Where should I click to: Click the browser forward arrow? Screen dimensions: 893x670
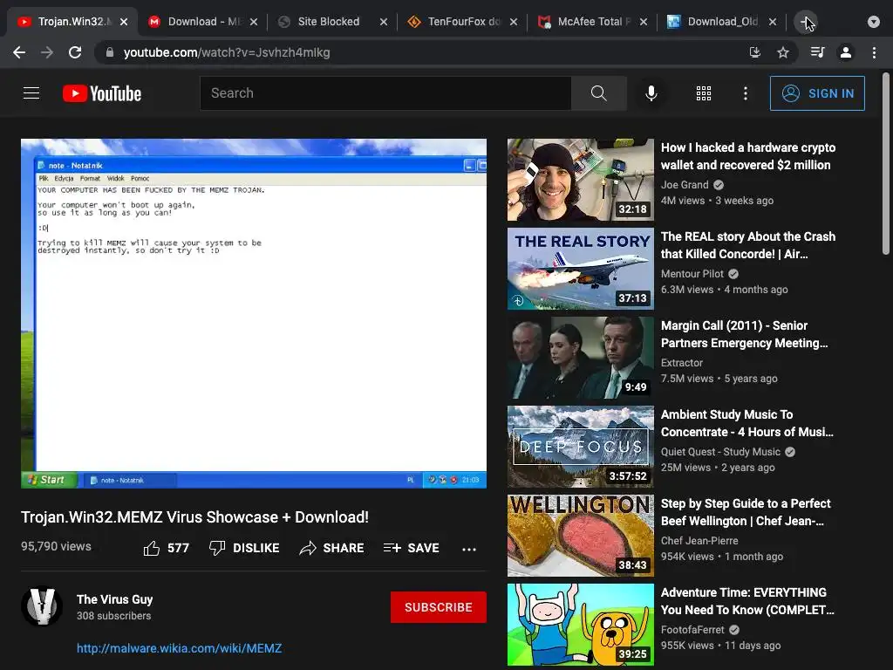point(47,52)
